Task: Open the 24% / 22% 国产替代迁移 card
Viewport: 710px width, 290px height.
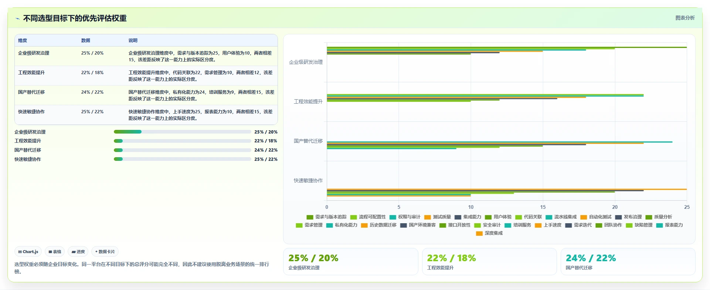Action: click(x=628, y=262)
